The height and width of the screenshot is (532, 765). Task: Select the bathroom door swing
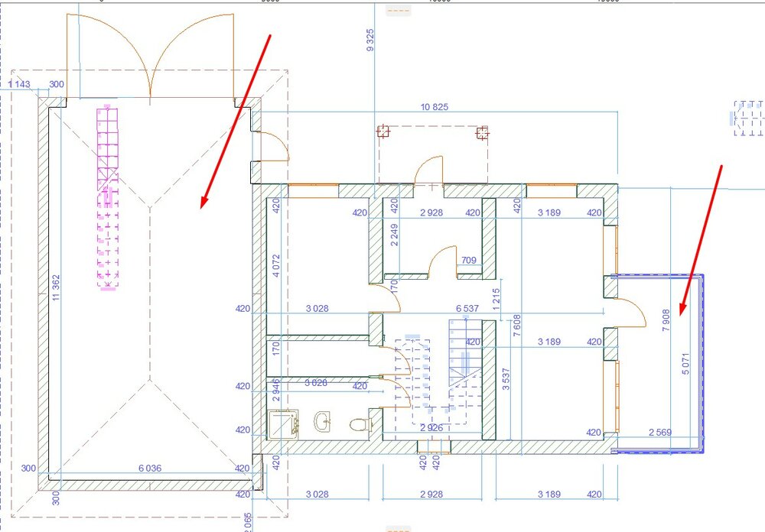tap(396, 391)
